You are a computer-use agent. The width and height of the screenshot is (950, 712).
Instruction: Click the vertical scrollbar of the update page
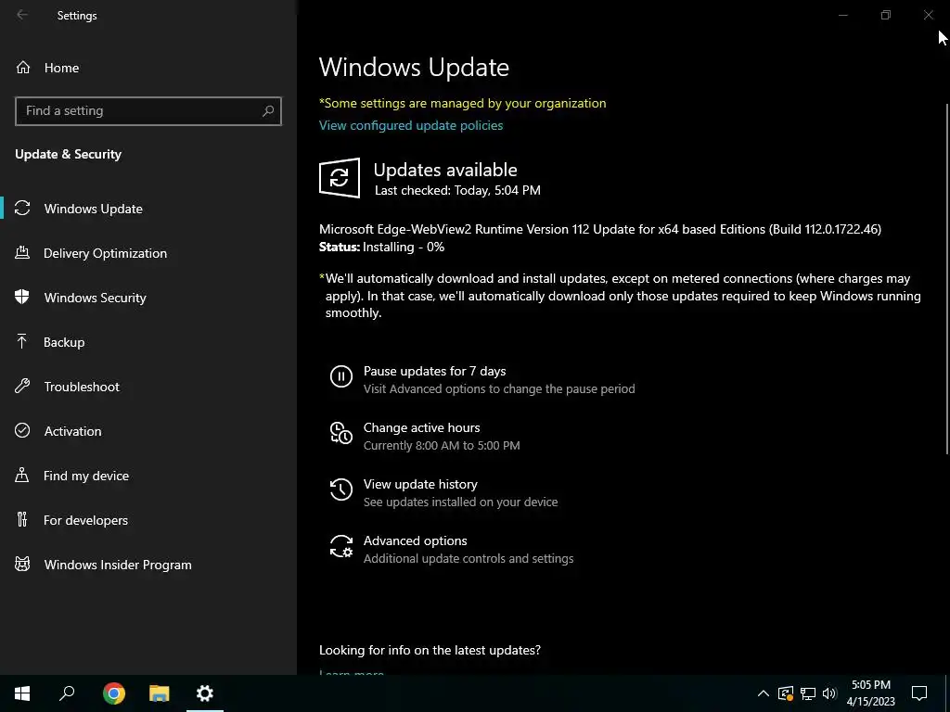[x=946, y=278]
